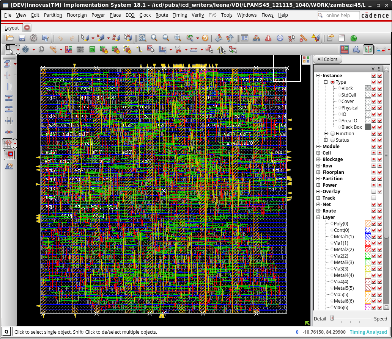Screen dimensions: 392x339
Task: Select the scissors cut wire tool
Action: point(178,49)
